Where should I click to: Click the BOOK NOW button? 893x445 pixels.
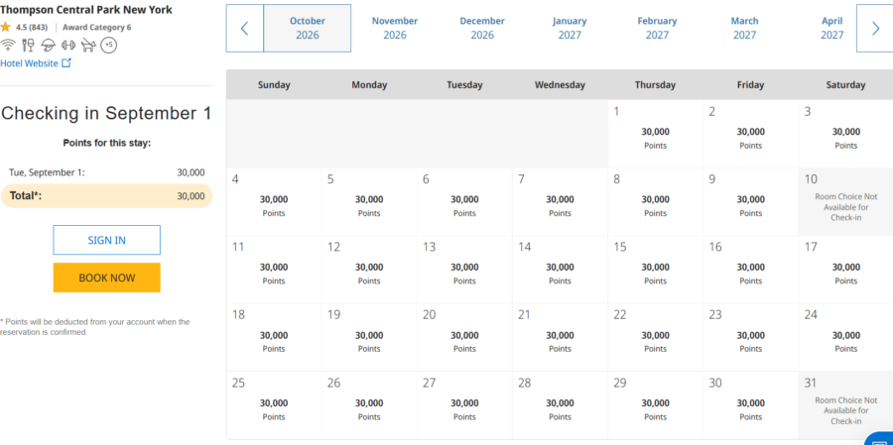tap(107, 278)
